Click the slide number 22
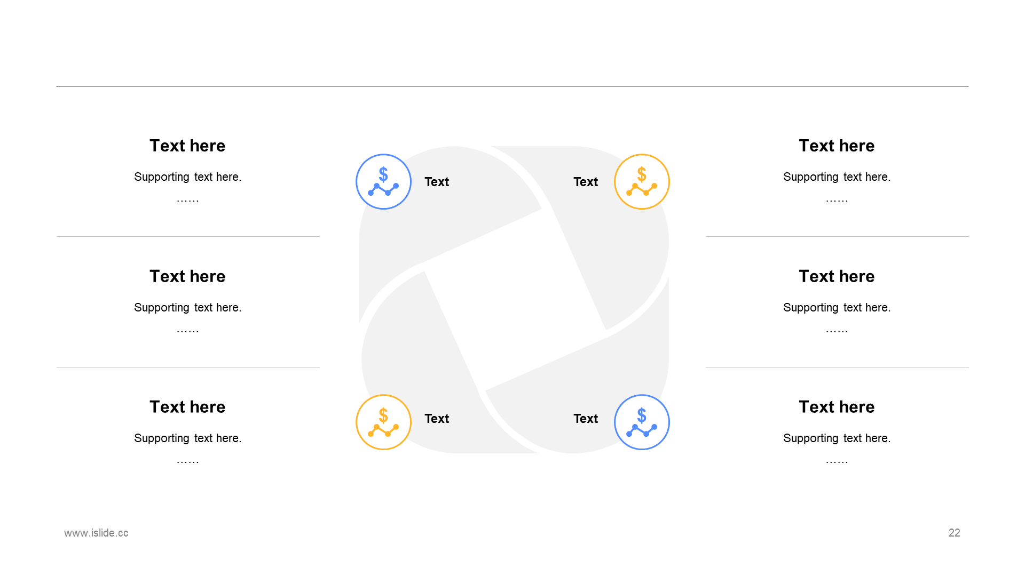 [955, 533]
